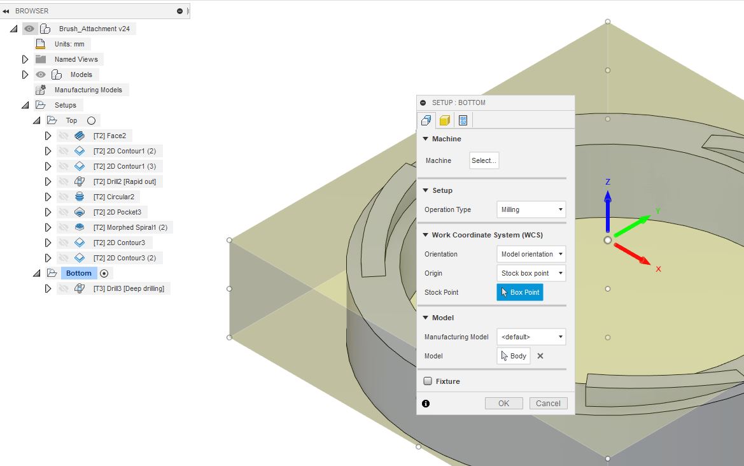744x466 pixels.
Task: Click the WCS origin point in viewport
Action: (x=607, y=240)
